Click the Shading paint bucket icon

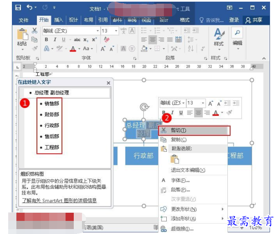(x=144, y=49)
